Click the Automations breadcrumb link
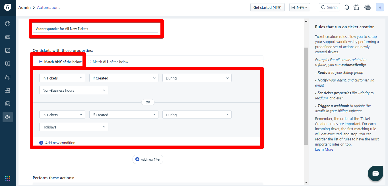This screenshot has height=186, width=388. coord(49,7)
